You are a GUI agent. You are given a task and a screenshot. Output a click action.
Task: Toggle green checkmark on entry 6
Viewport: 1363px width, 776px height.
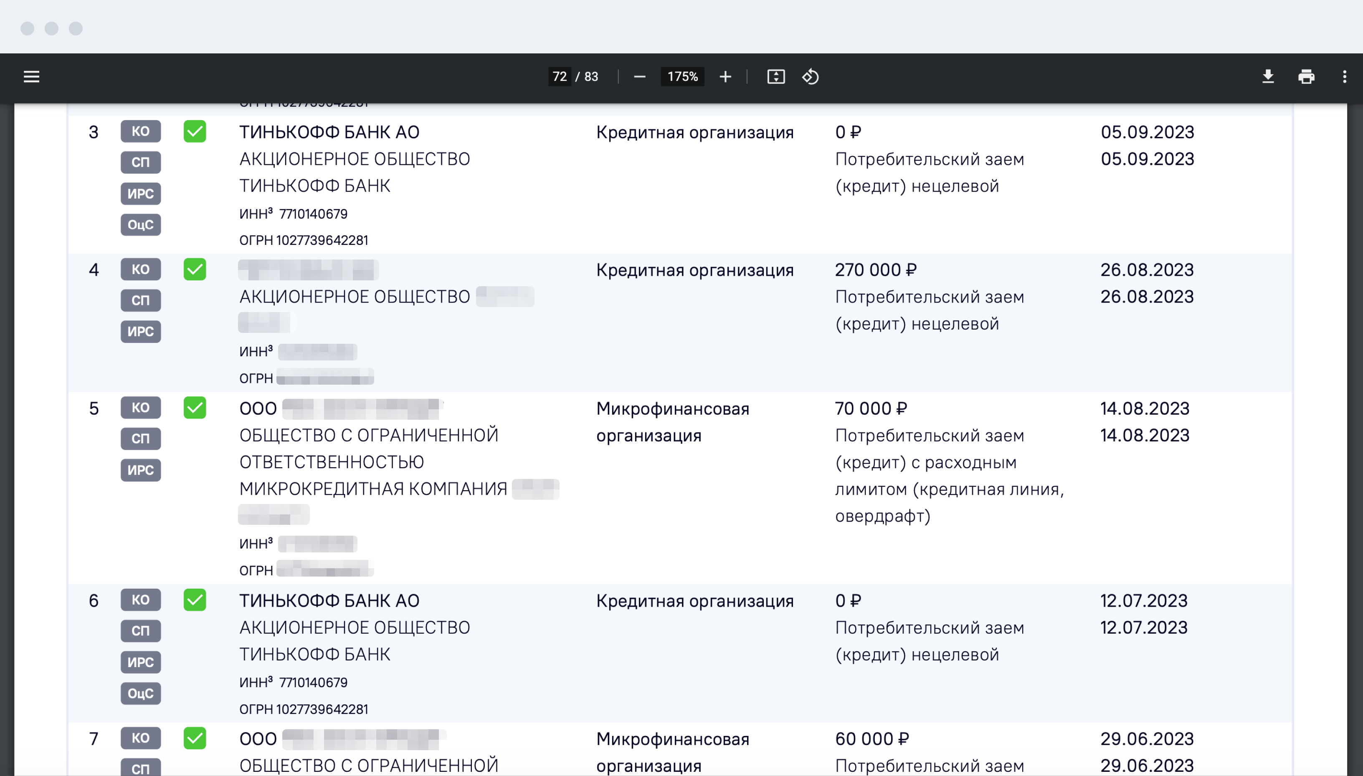(x=194, y=599)
